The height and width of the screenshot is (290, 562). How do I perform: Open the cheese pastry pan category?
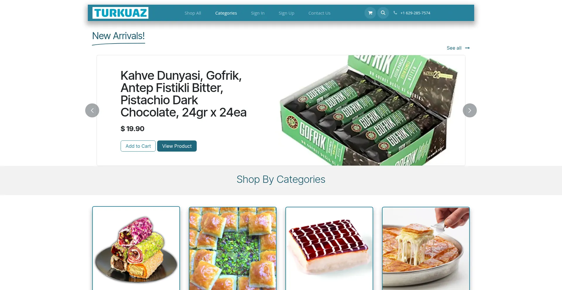pyautogui.click(x=426, y=249)
